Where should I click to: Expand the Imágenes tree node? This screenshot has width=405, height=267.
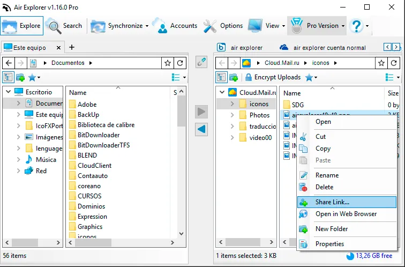18,137
